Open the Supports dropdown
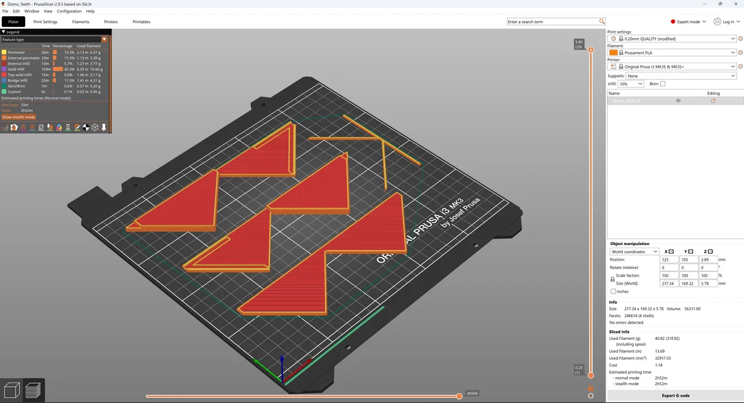The height and width of the screenshot is (403, 744). pyautogui.click(x=681, y=76)
